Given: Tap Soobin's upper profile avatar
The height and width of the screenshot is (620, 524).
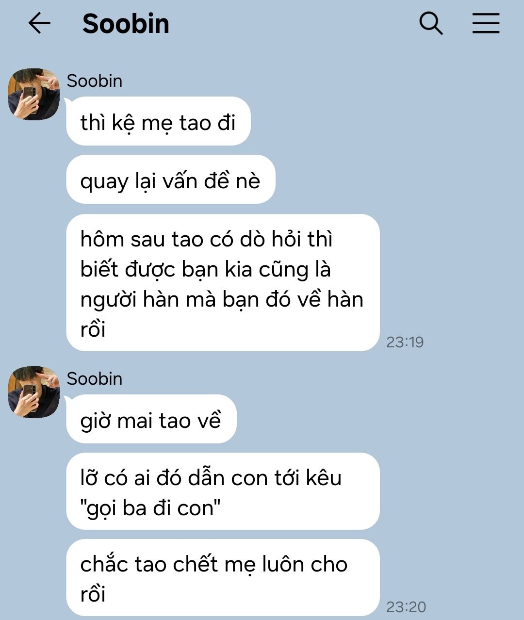Looking at the screenshot, I should tap(34, 94).
